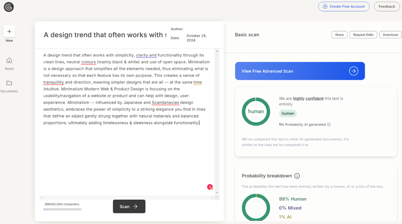The image size is (402, 224).
Task: Click the 'Author:' label
Action: coord(177,29)
